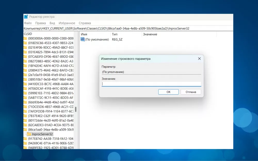This screenshot has width=258, height=161.
Task: Click folder icon of {5AB7172C-9C11-405C key
Action: pos(25,98)
